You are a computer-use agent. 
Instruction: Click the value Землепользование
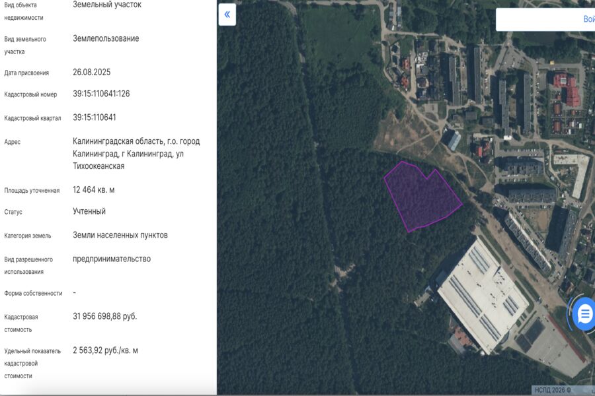pyautogui.click(x=106, y=38)
